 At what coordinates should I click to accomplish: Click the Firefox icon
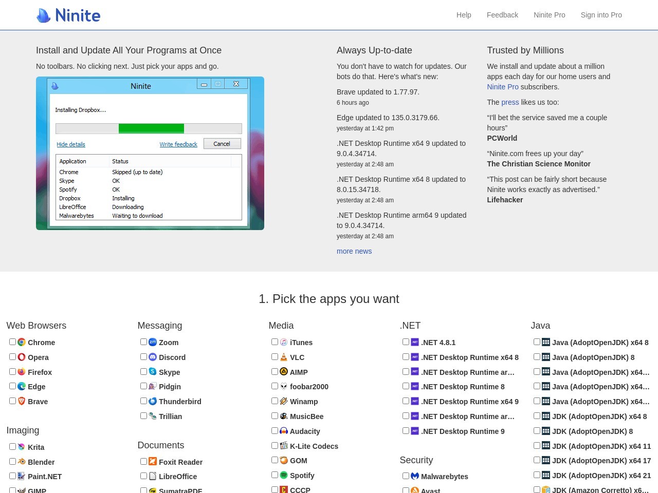22,372
